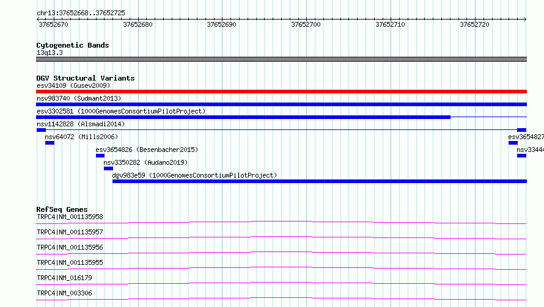Click the blue block under esv3654827
Screen dimensions: 544x307
coord(513,143)
